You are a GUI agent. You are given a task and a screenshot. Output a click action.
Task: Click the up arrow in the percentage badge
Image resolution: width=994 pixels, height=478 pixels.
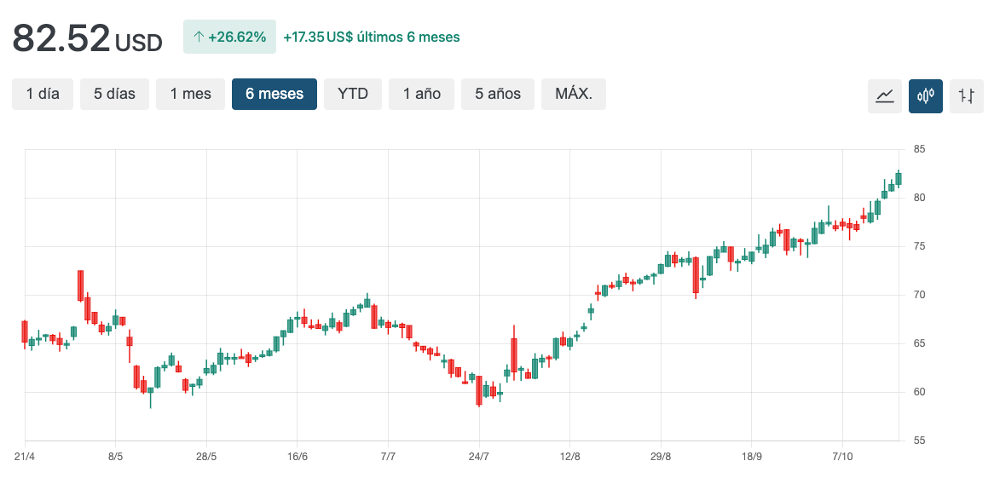pyautogui.click(x=199, y=37)
